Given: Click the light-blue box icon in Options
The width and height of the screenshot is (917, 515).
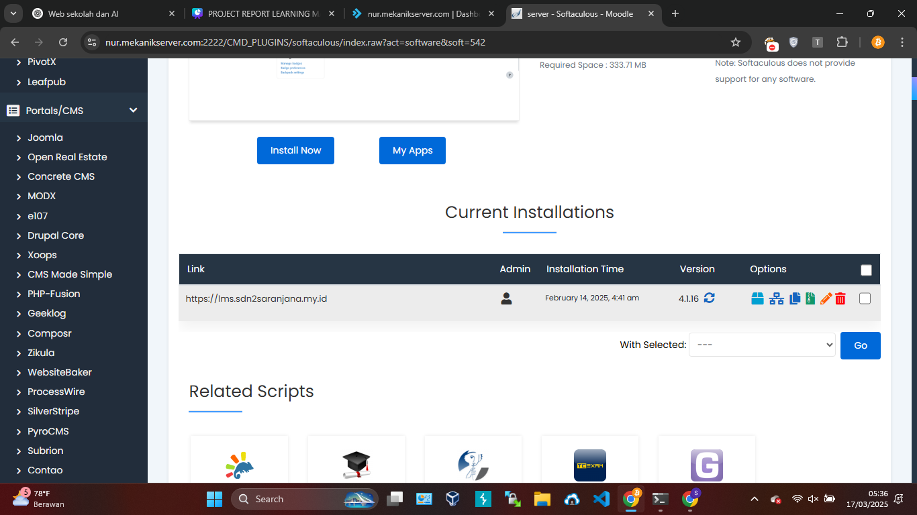Looking at the screenshot, I should click(757, 298).
